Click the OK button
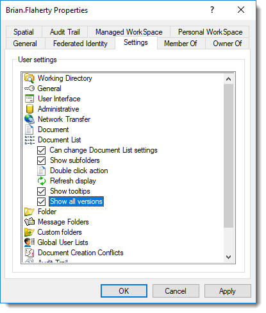The height and width of the screenshot is (313, 266). (124, 291)
